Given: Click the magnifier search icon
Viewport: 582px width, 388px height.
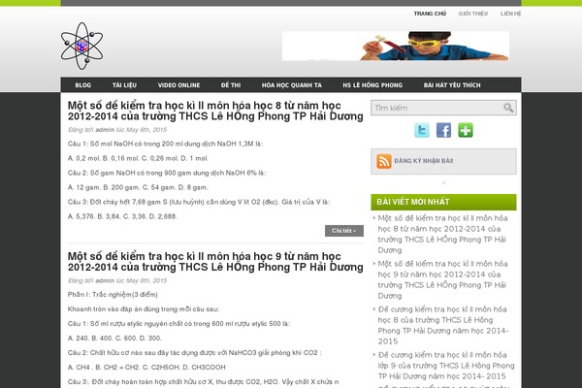Looking at the screenshot, I should [508, 108].
